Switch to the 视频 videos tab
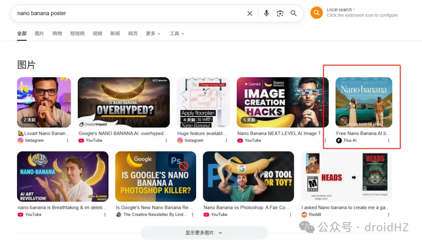The height and width of the screenshot is (244, 422). [x=97, y=34]
